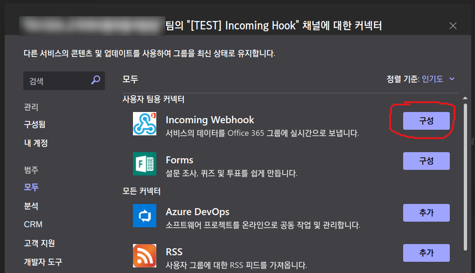
Task: Click the 모든 커넥터 section heading
Action: (x=141, y=191)
